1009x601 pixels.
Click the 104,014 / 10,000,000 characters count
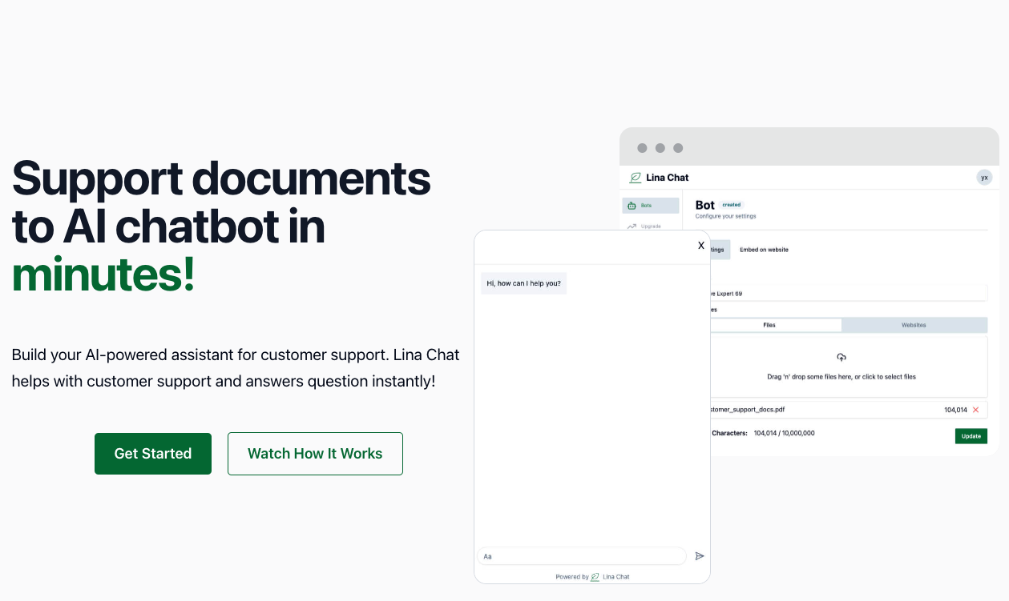[784, 433]
